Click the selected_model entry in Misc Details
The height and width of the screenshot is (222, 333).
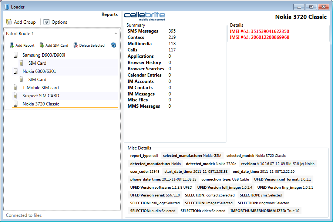click(x=256, y=156)
